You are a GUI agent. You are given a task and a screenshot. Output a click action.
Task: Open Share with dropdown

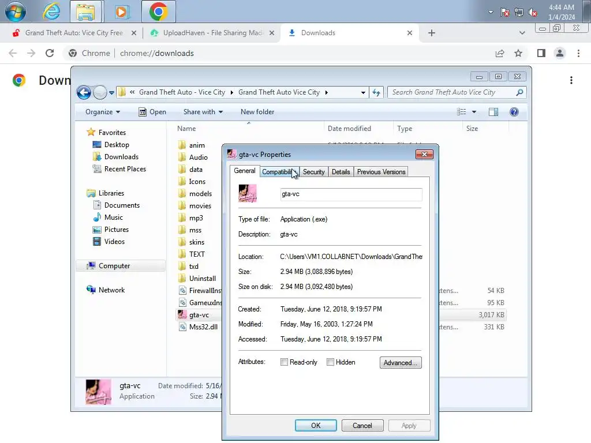point(203,112)
